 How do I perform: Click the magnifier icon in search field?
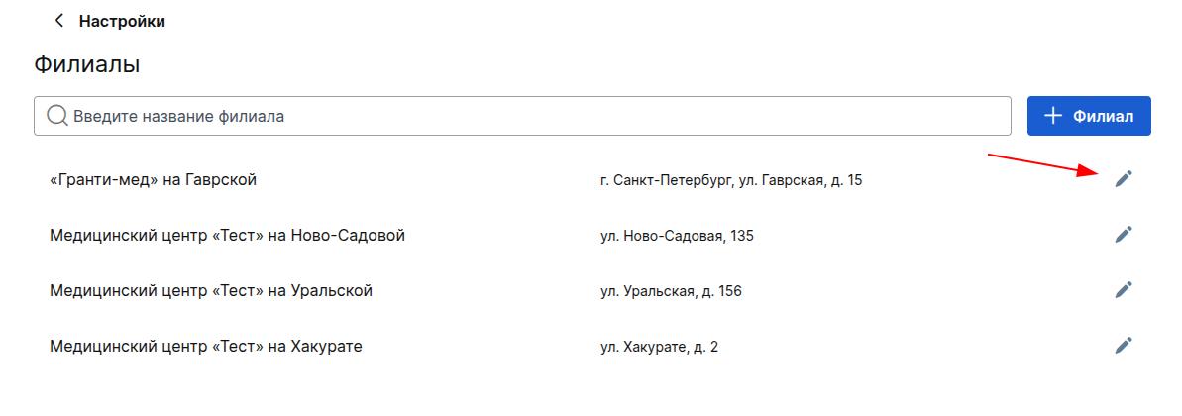click(57, 115)
